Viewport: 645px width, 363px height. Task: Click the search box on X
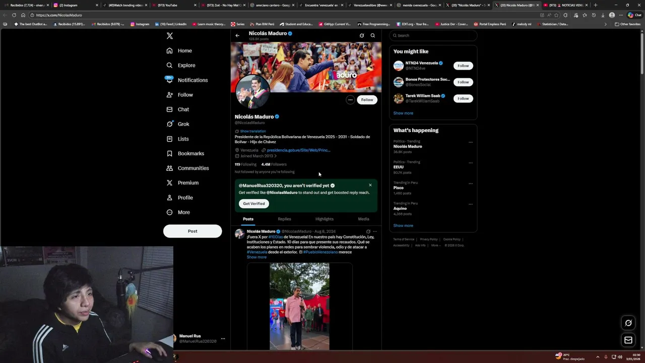pyautogui.click(x=433, y=35)
